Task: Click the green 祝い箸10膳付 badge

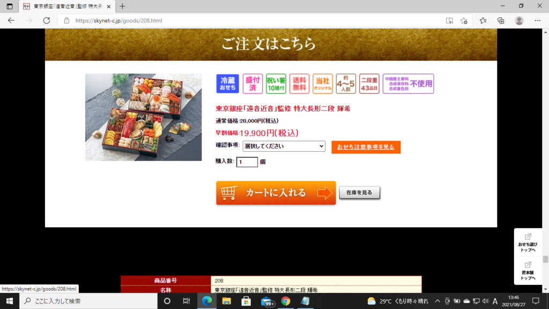Action: tap(276, 84)
